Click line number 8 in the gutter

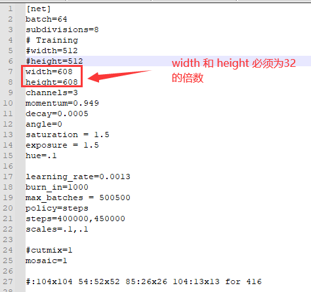pyautogui.click(x=10, y=82)
